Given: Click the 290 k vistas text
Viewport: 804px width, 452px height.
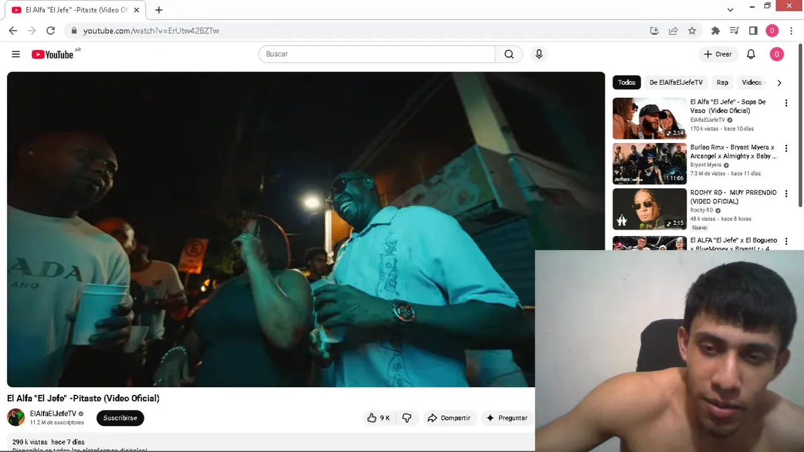Looking at the screenshot, I should [x=30, y=442].
